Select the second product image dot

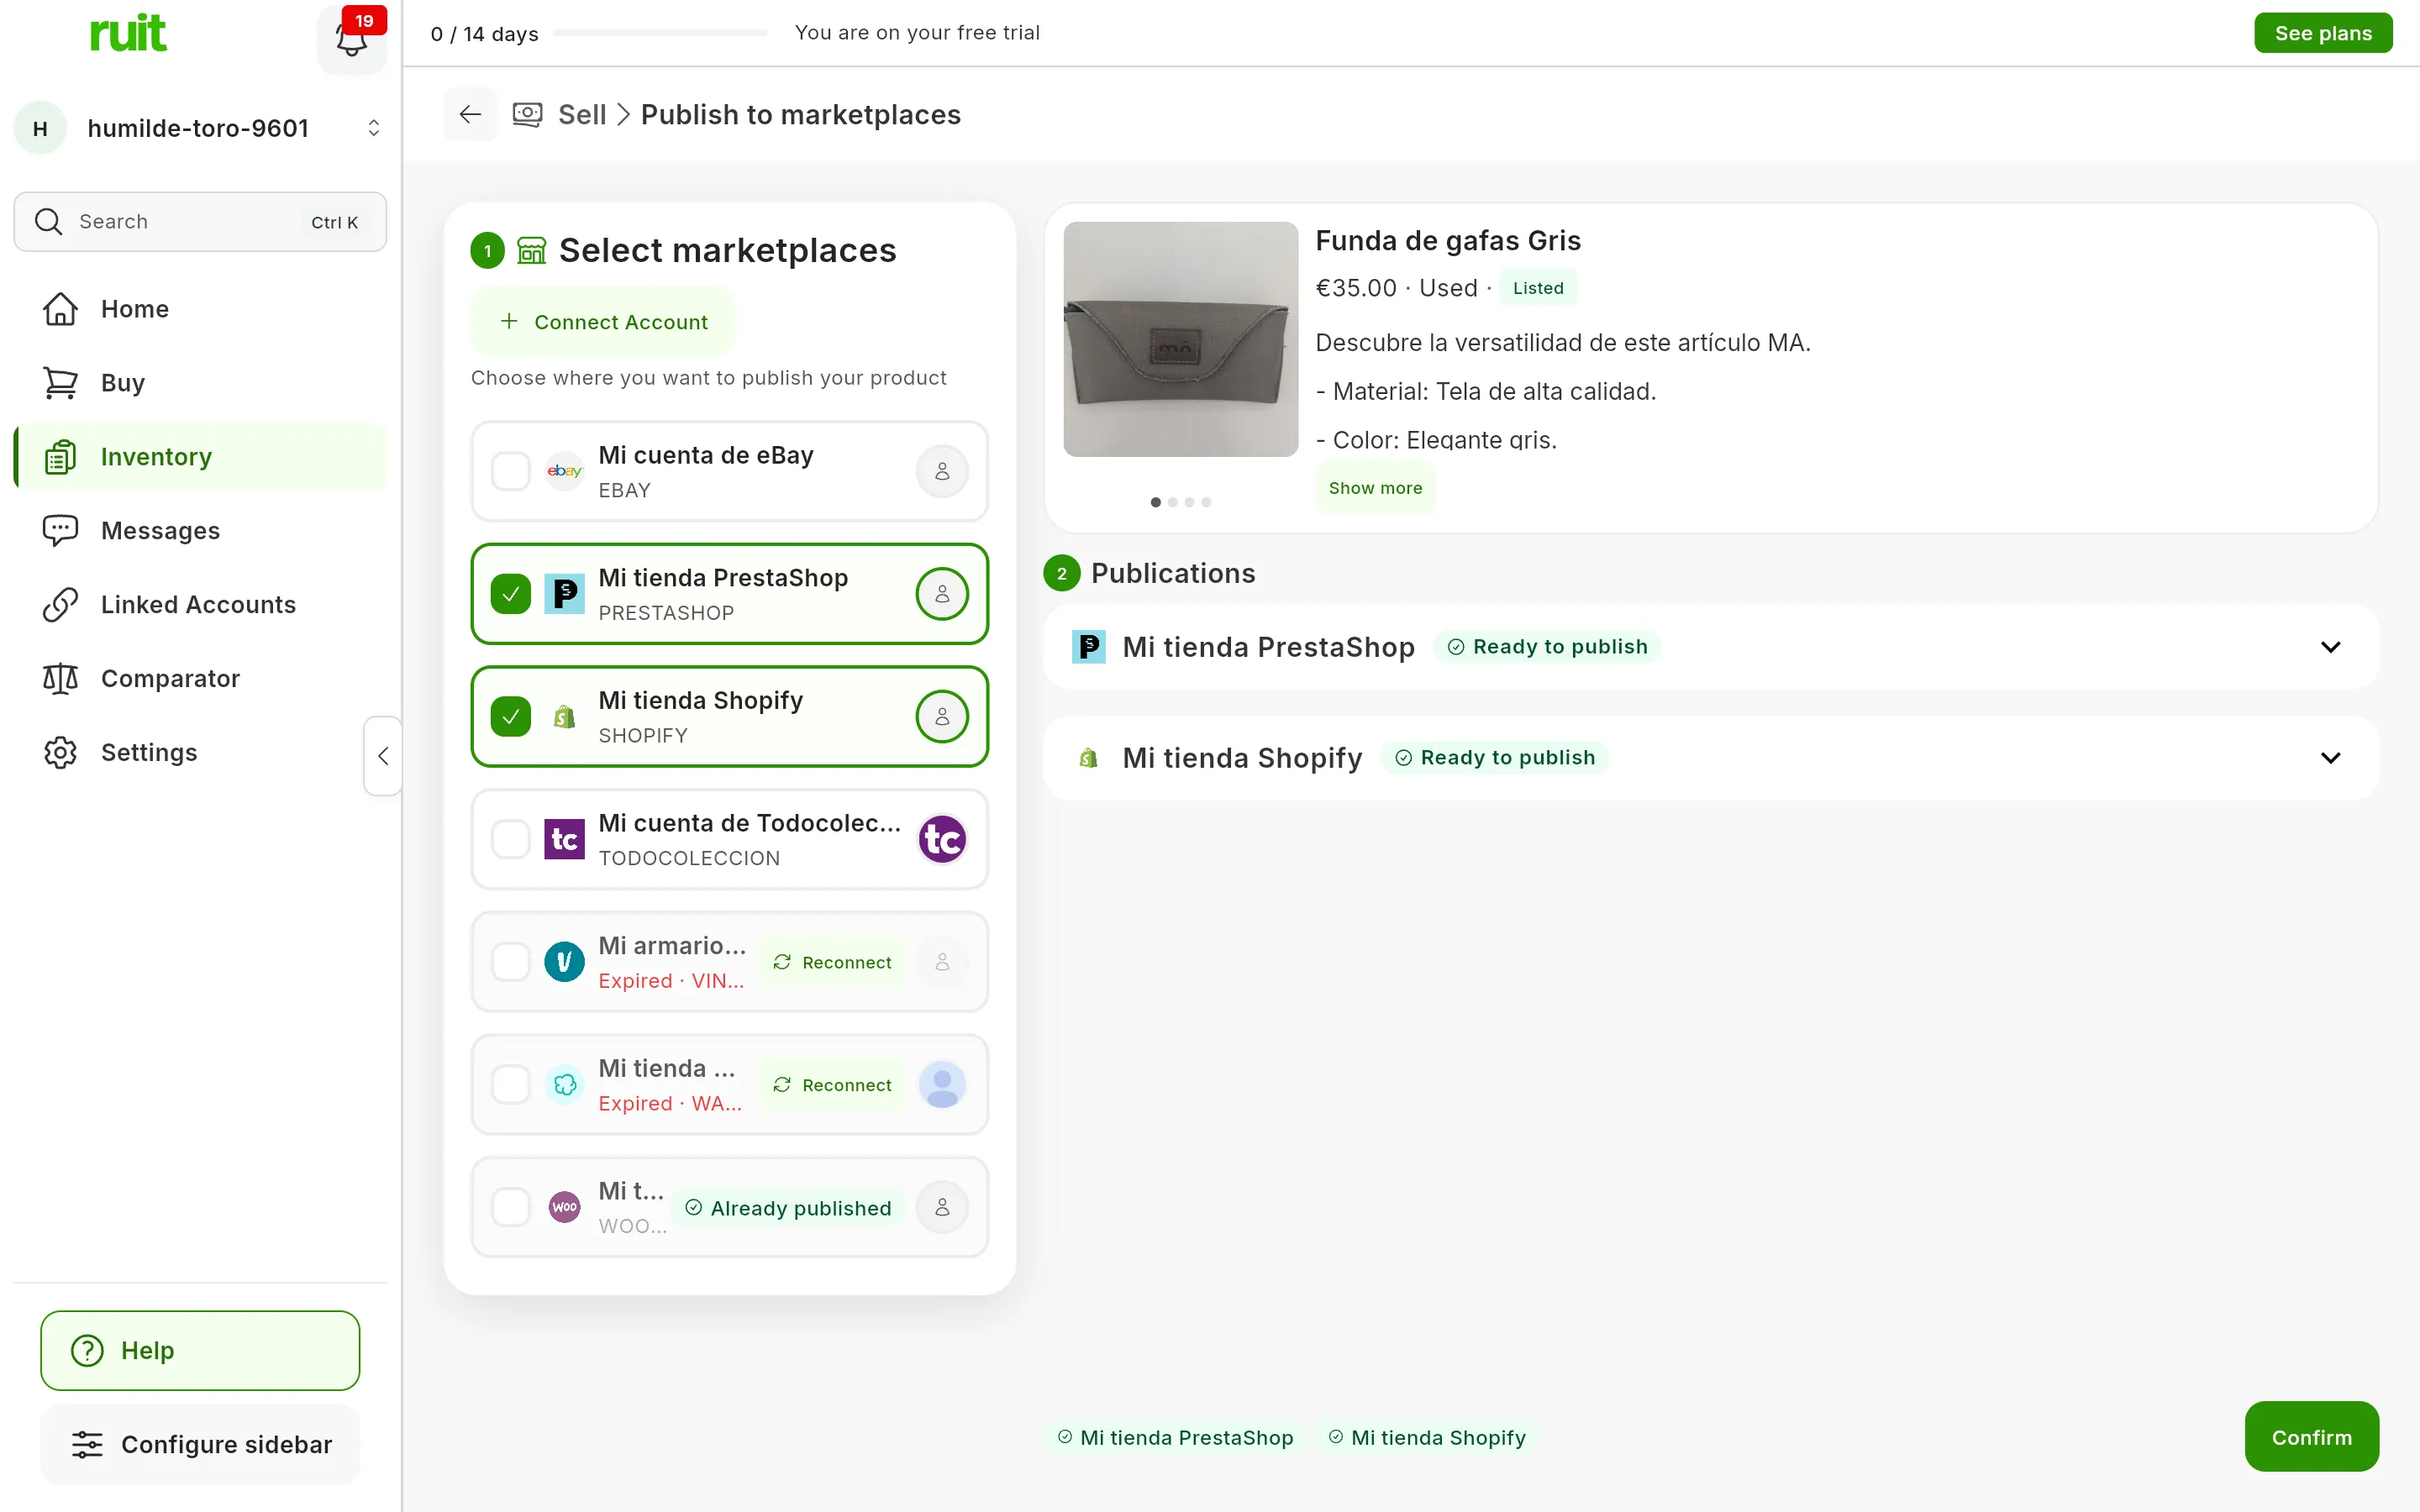click(x=1172, y=502)
